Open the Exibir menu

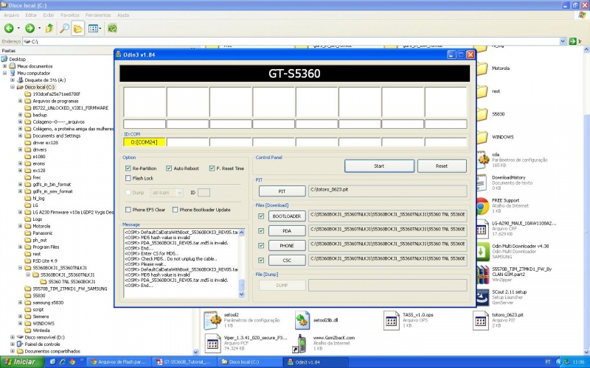coord(49,15)
